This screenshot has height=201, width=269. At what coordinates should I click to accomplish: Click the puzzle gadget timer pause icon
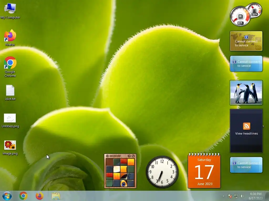point(107,156)
